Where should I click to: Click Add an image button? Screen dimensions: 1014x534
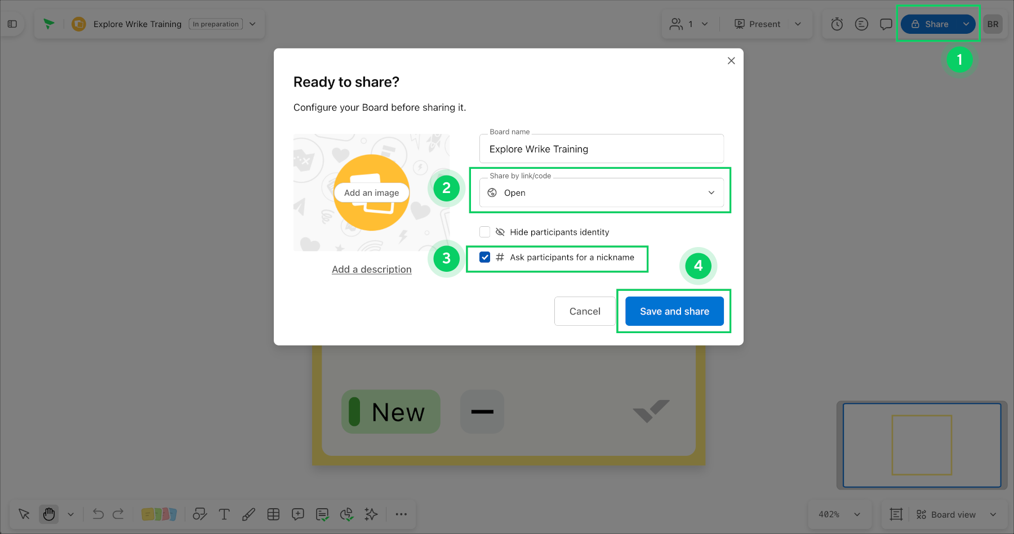(371, 192)
